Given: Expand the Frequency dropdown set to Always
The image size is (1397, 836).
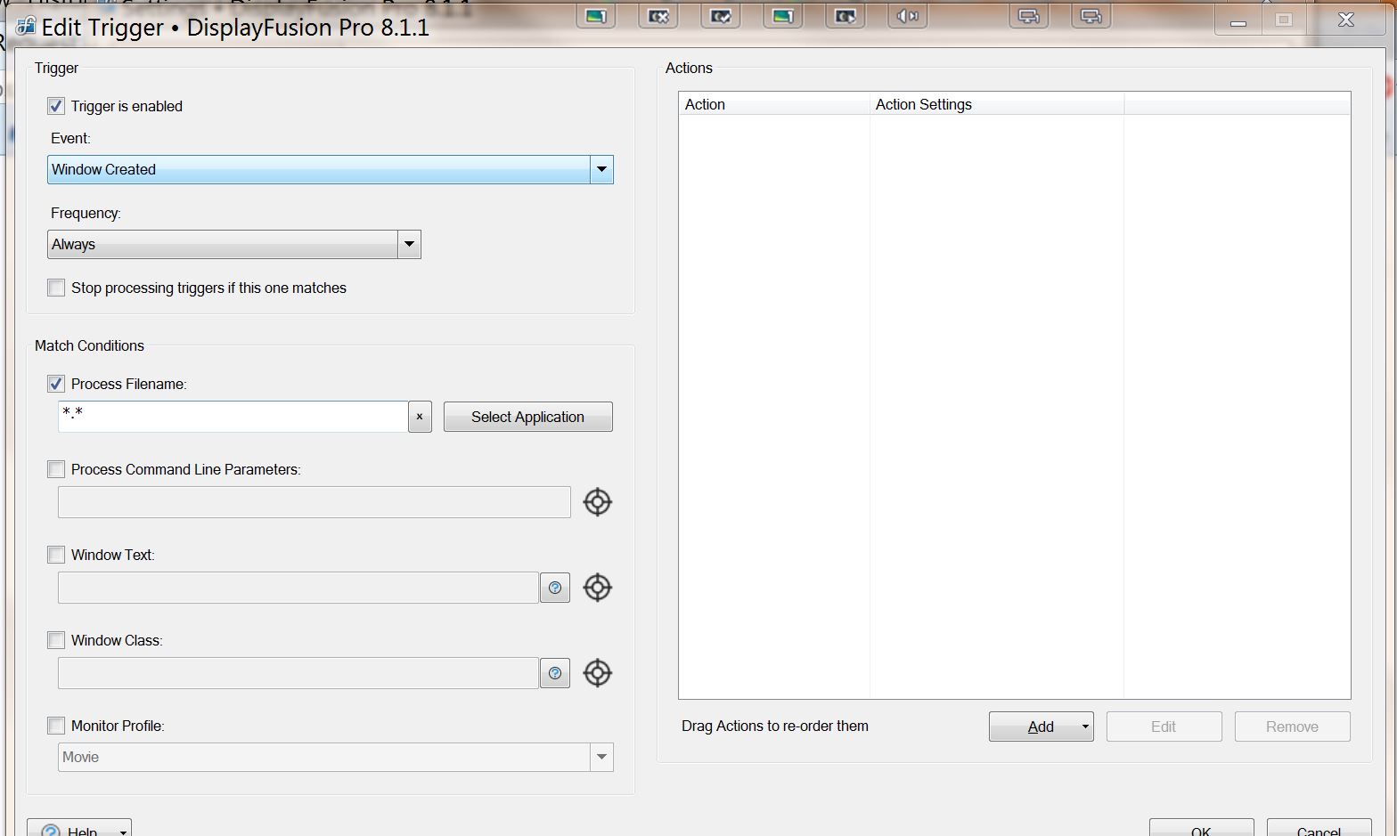Looking at the screenshot, I should (x=409, y=244).
